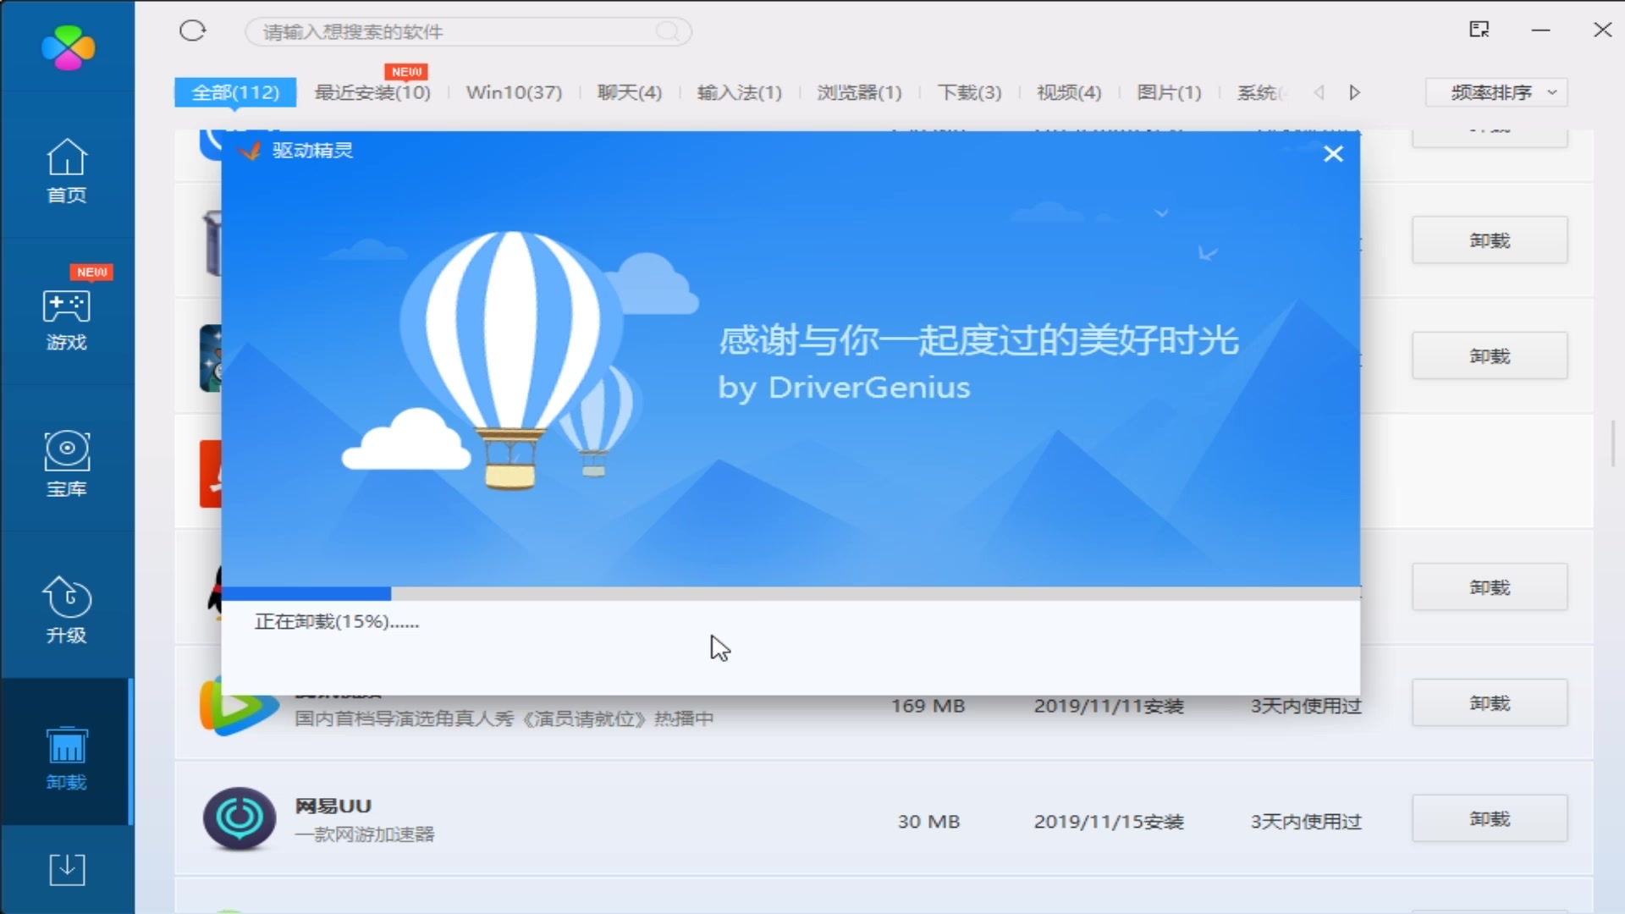Viewport: 1625px width, 914px height.
Task: Click the 正在卸载(15%) status text
Action: tap(337, 622)
